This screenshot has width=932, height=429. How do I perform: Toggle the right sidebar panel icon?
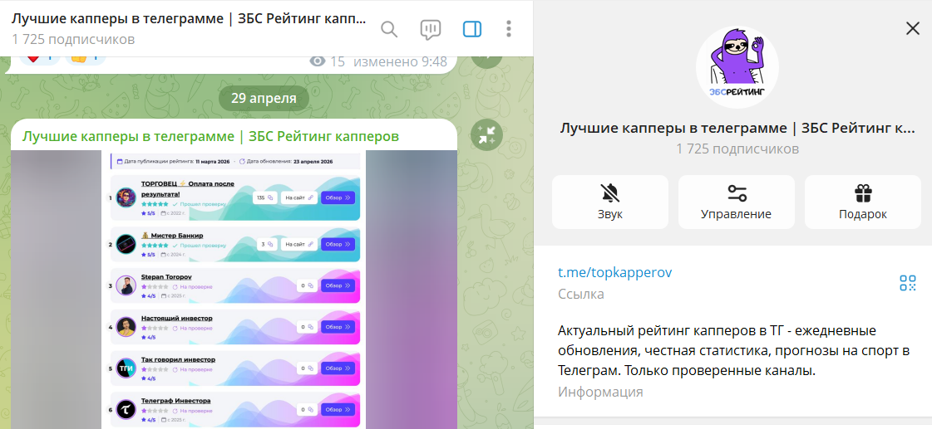click(x=472, y=29)
